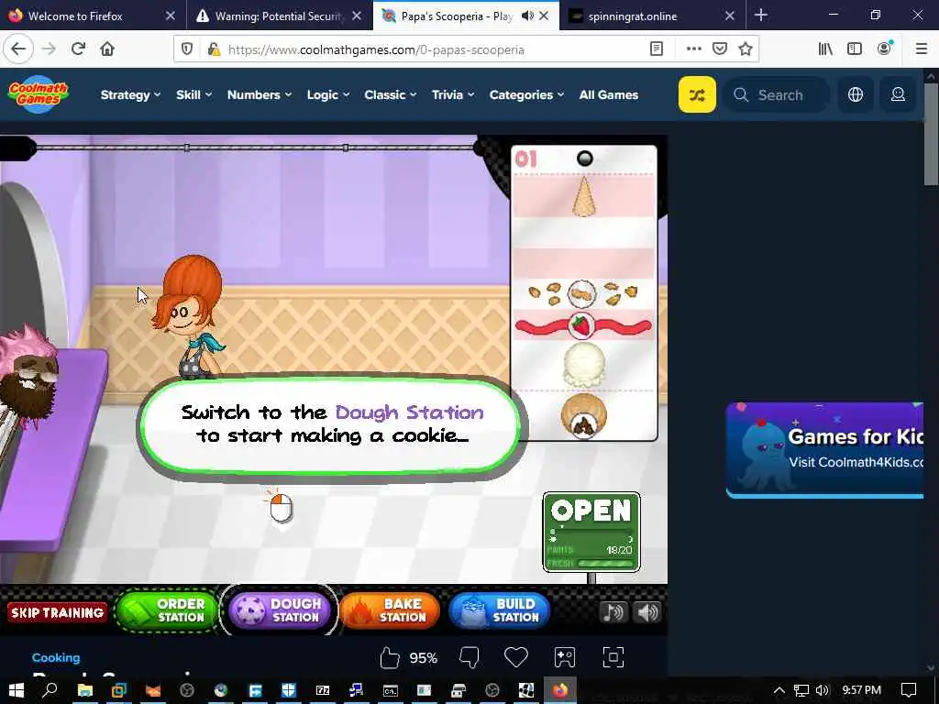
Task: Expand the Categories menu
Action: (x=526, y=94)
